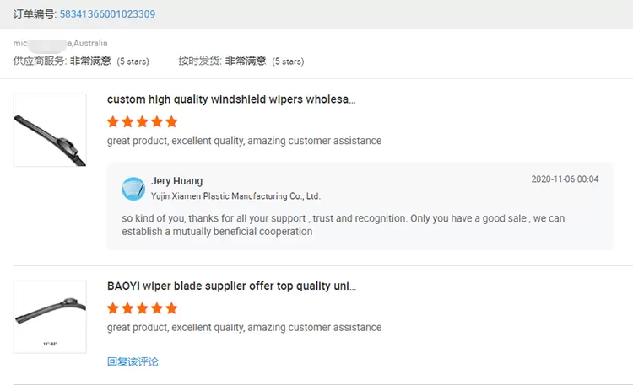Click fifth star of BAOYI product rating

click(x=171, y=308)
